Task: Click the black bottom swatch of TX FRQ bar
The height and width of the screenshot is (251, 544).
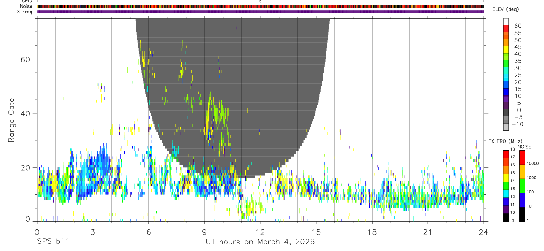Action: (506, 217)
